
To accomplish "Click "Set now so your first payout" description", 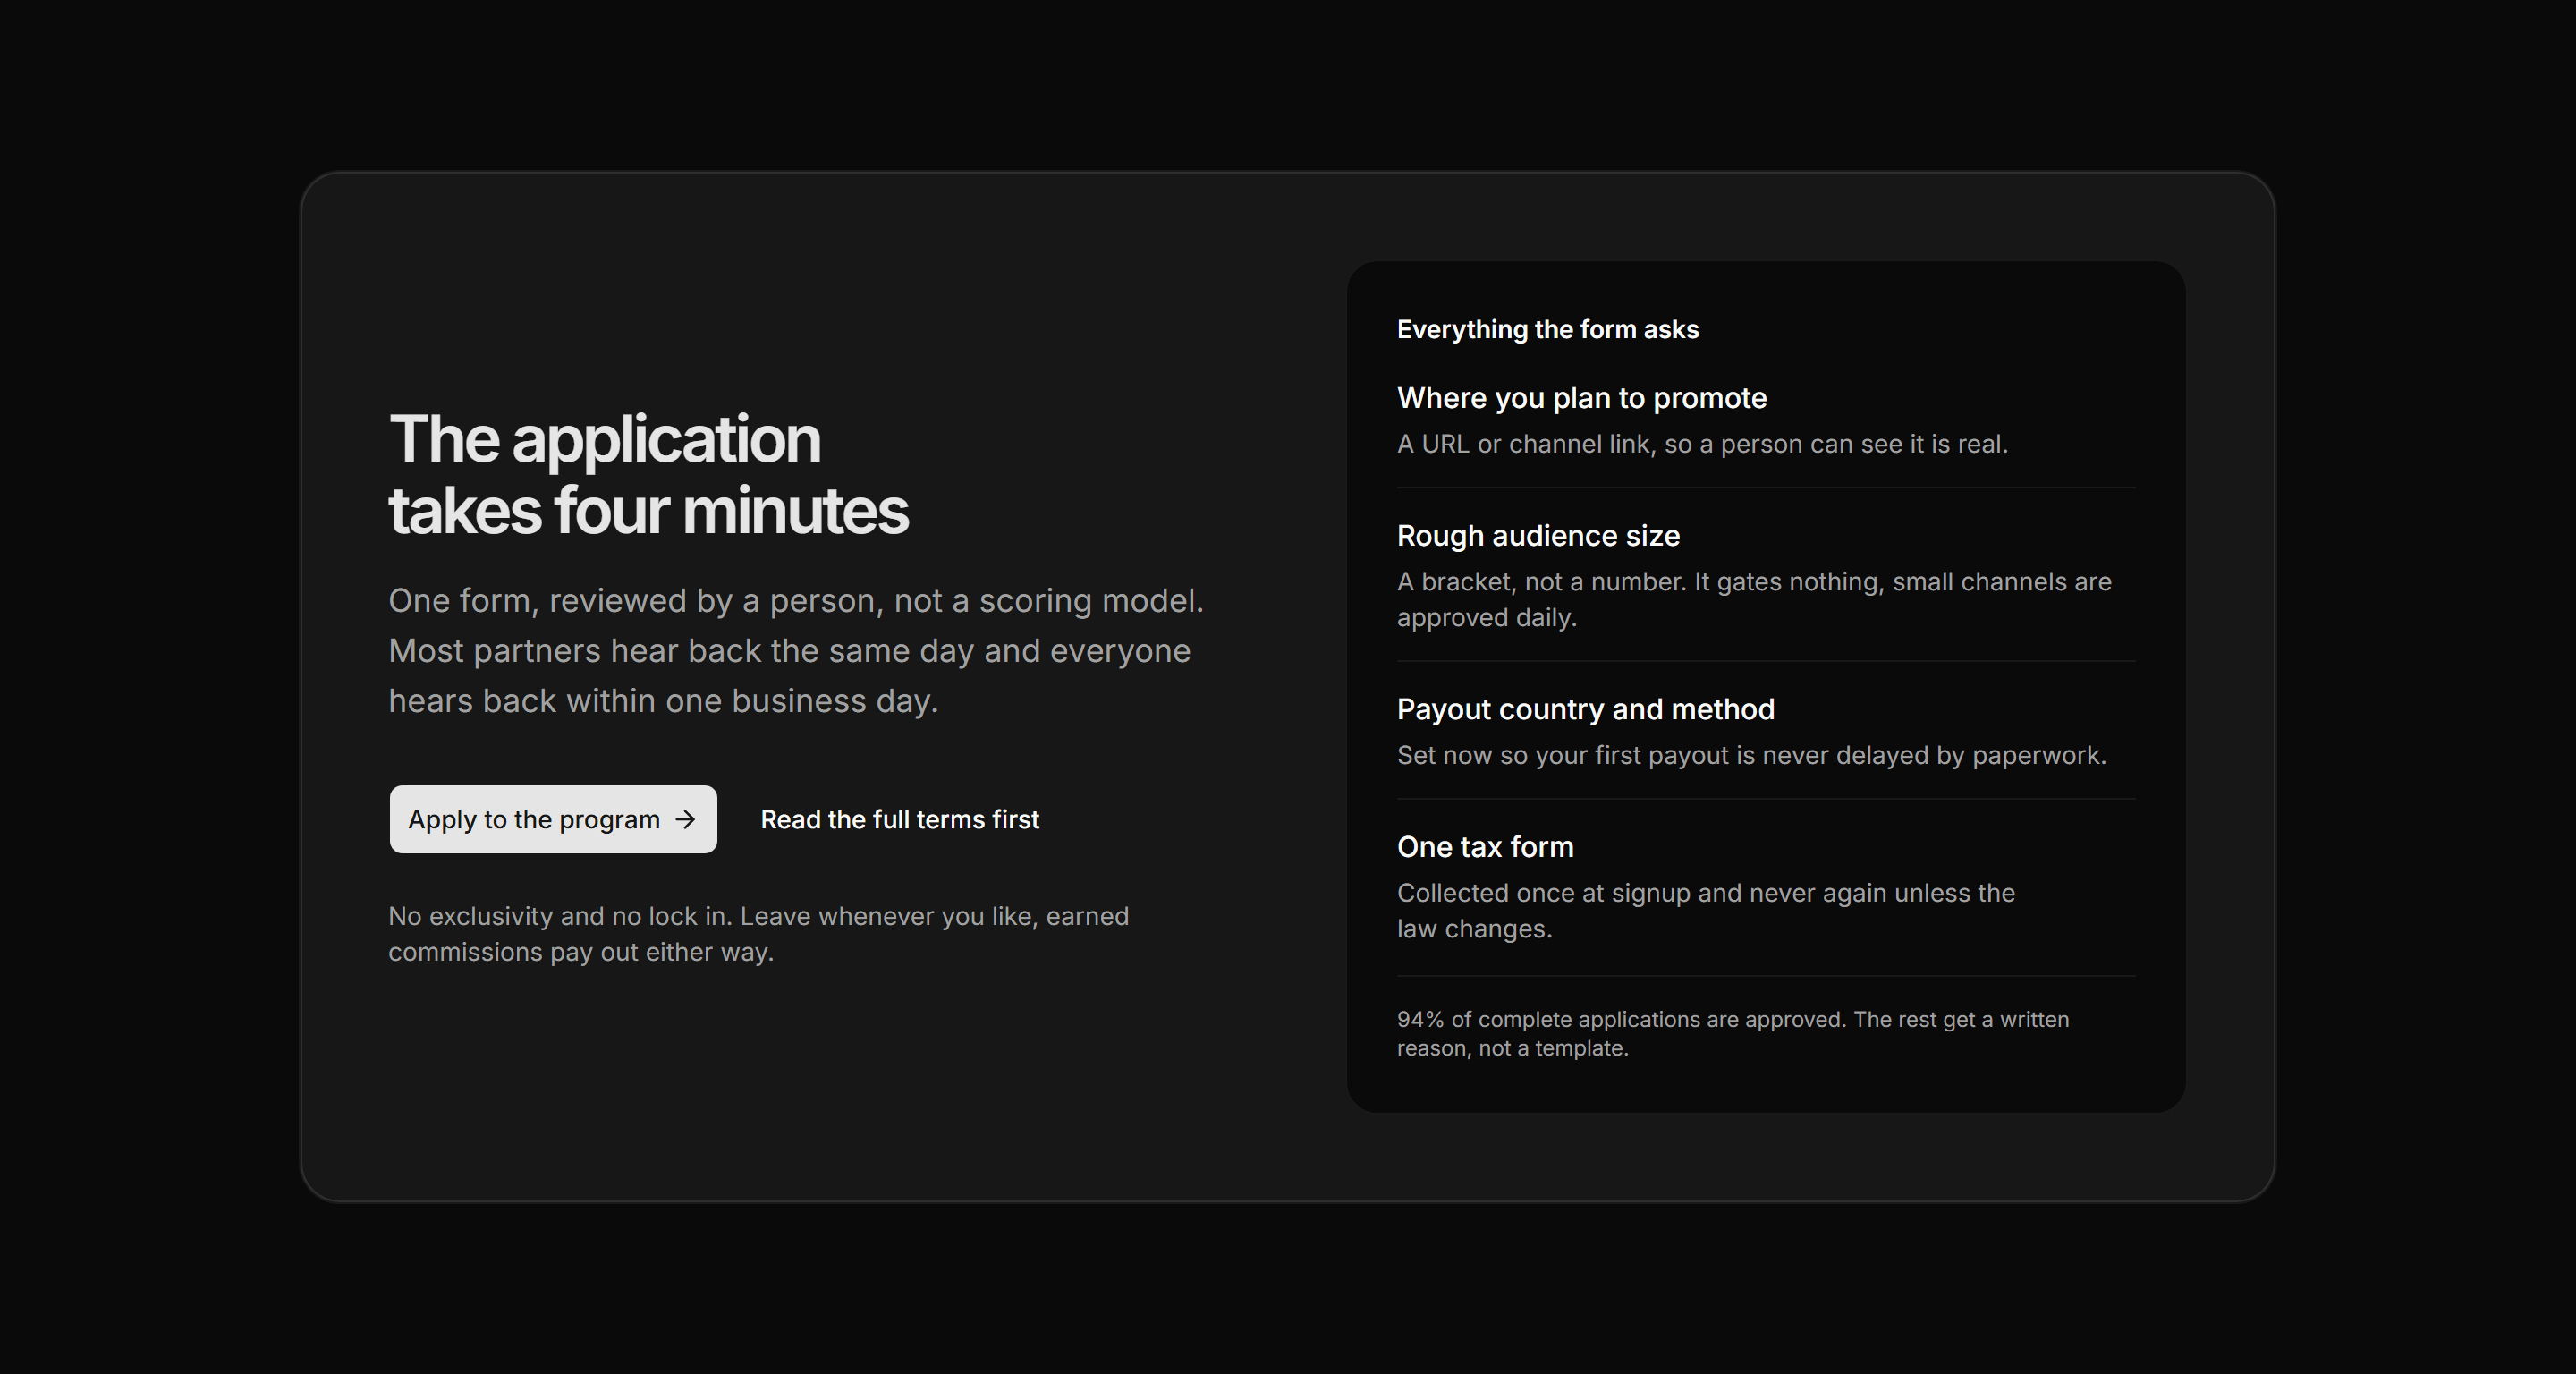I will 1751,755.
